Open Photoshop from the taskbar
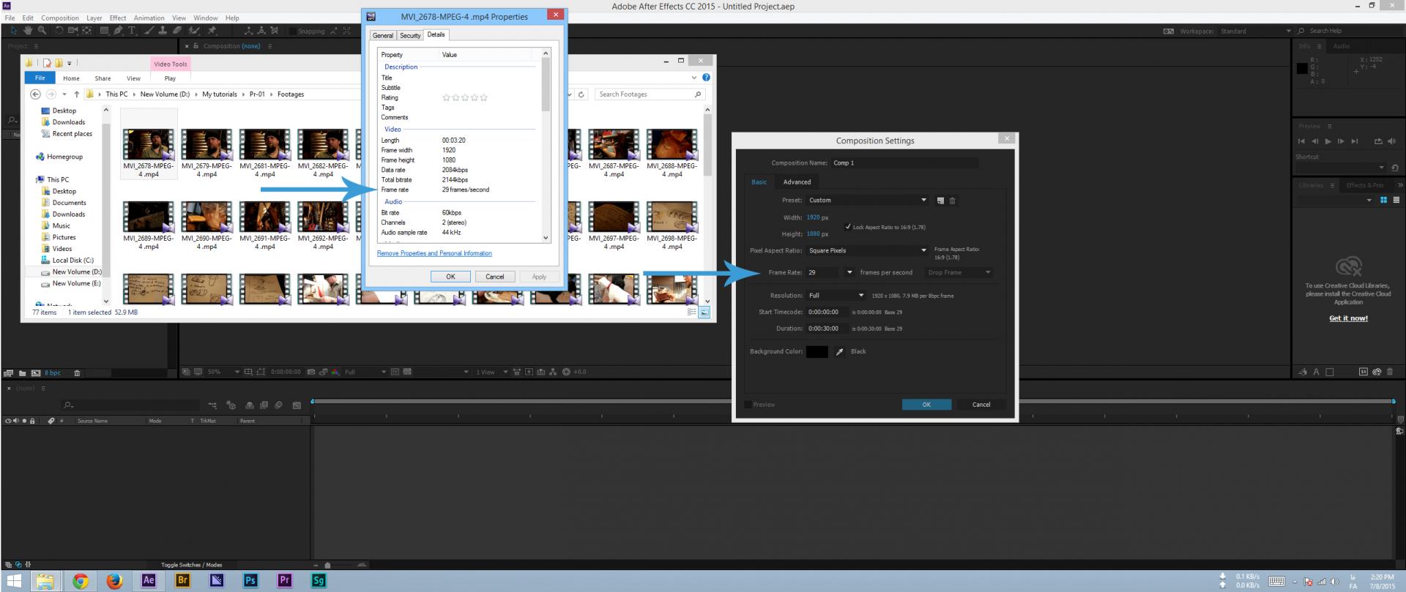Screen dimensions: 1406x592 (x=250, y=580)
